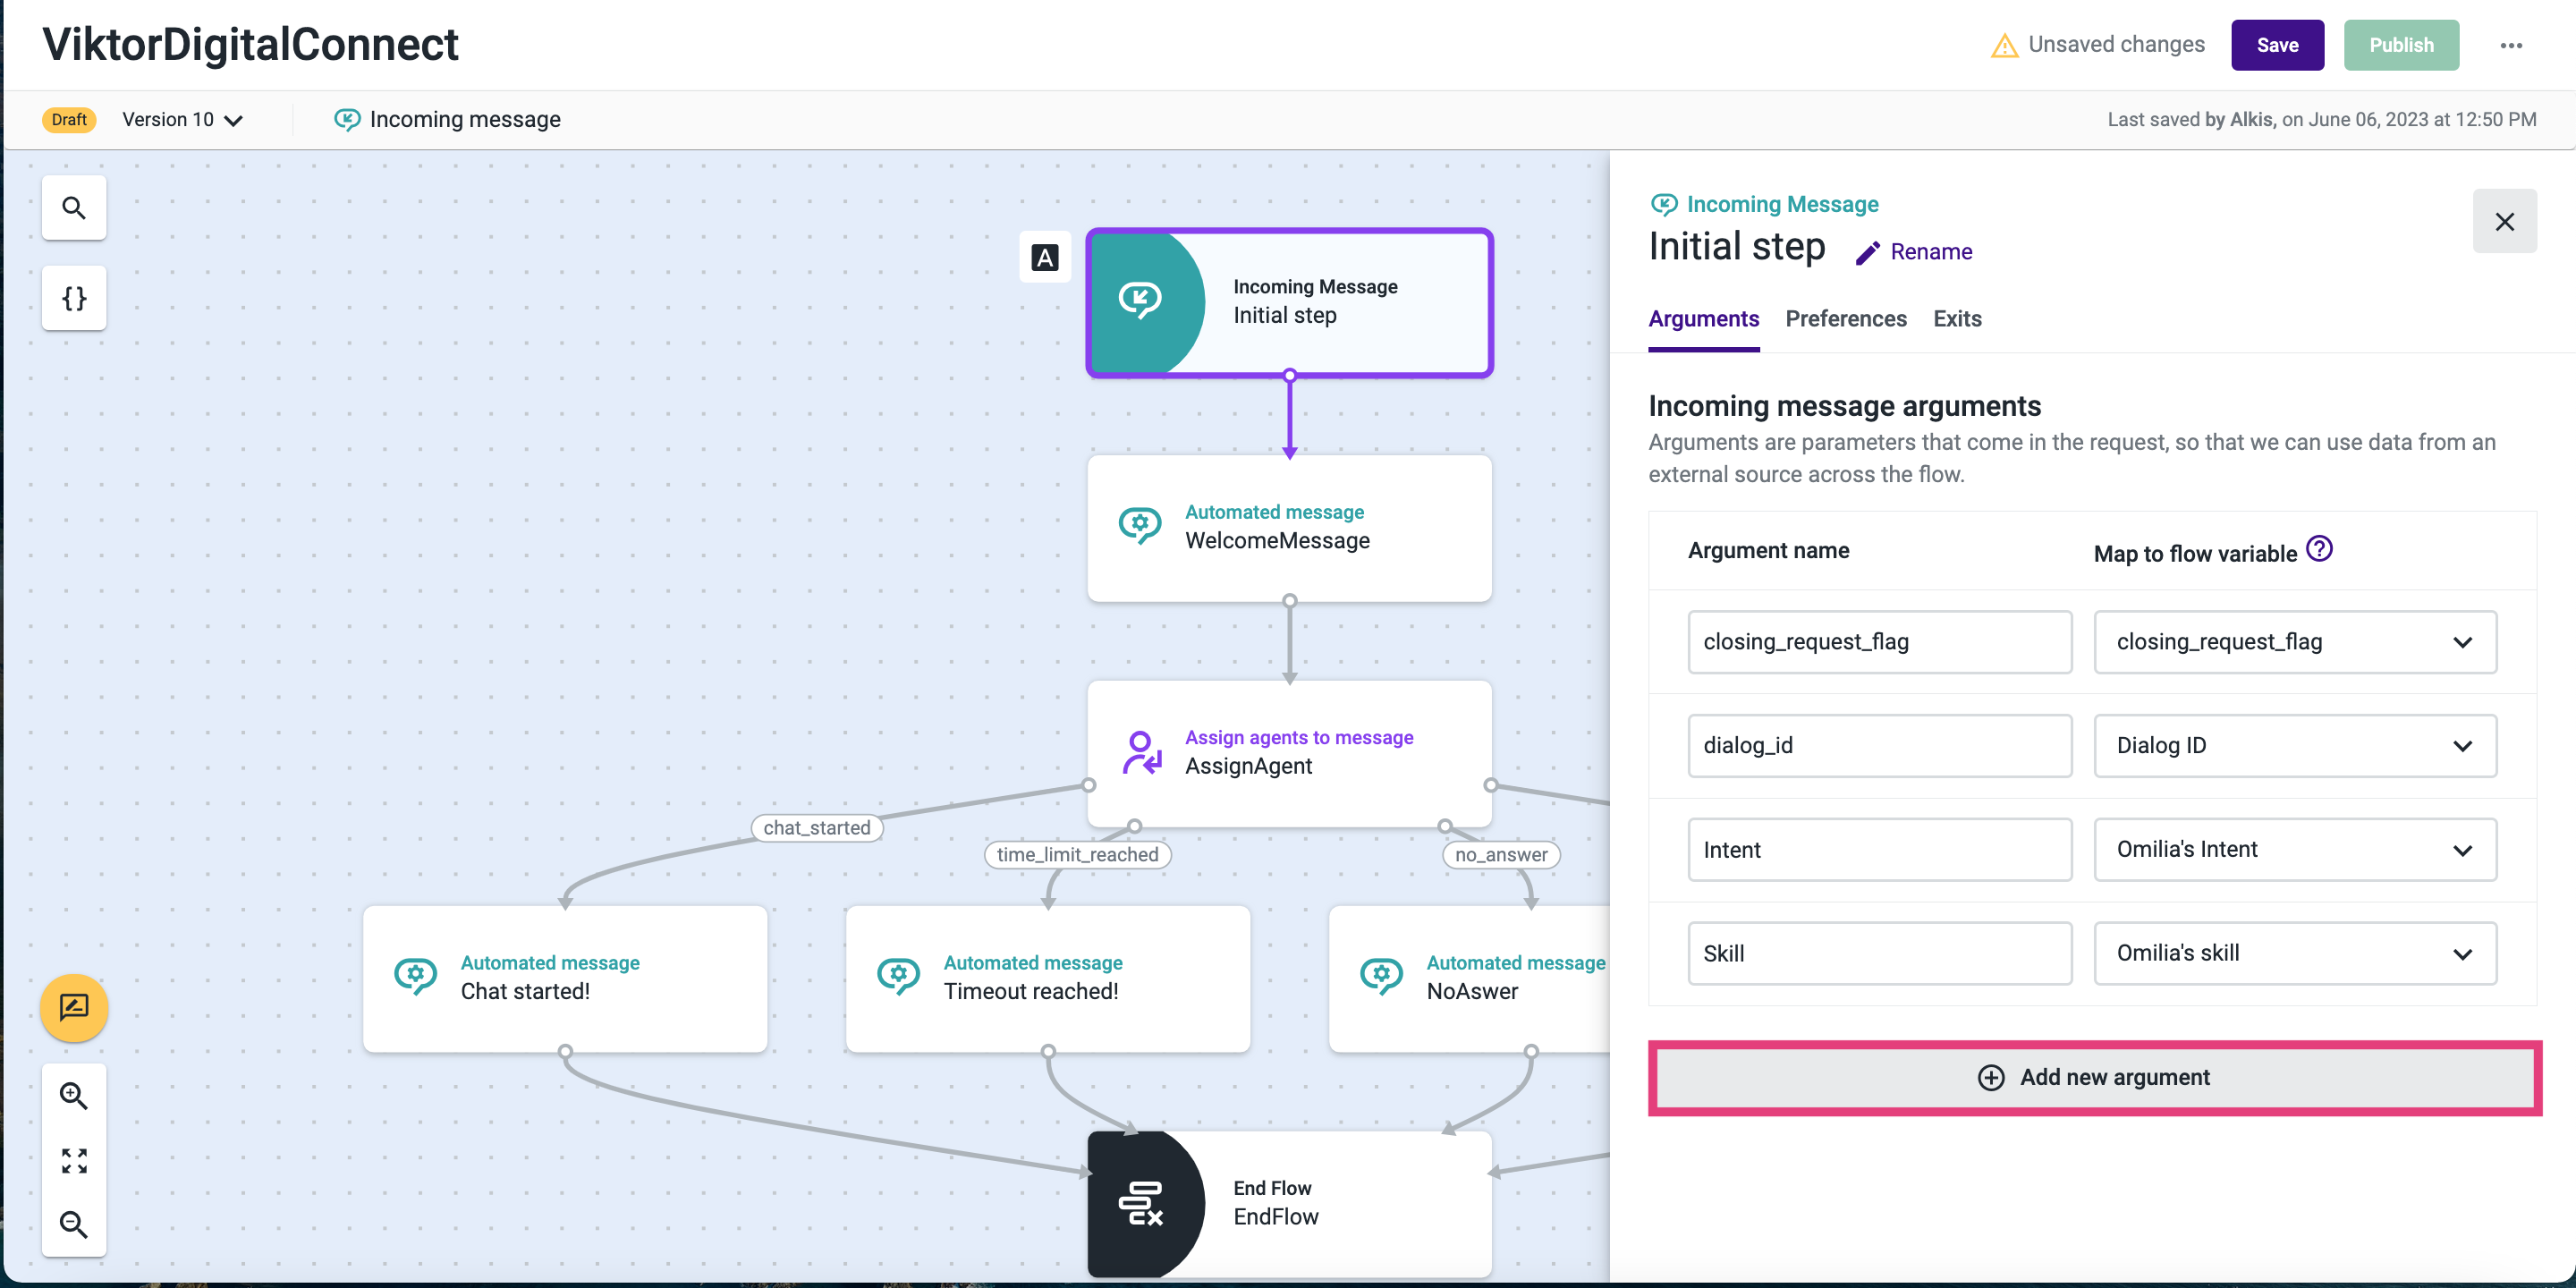Expand the Version 10 dropdown

point(183,120)
